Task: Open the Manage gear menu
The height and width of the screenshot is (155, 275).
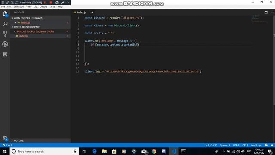Action: (x=5, y=138)
